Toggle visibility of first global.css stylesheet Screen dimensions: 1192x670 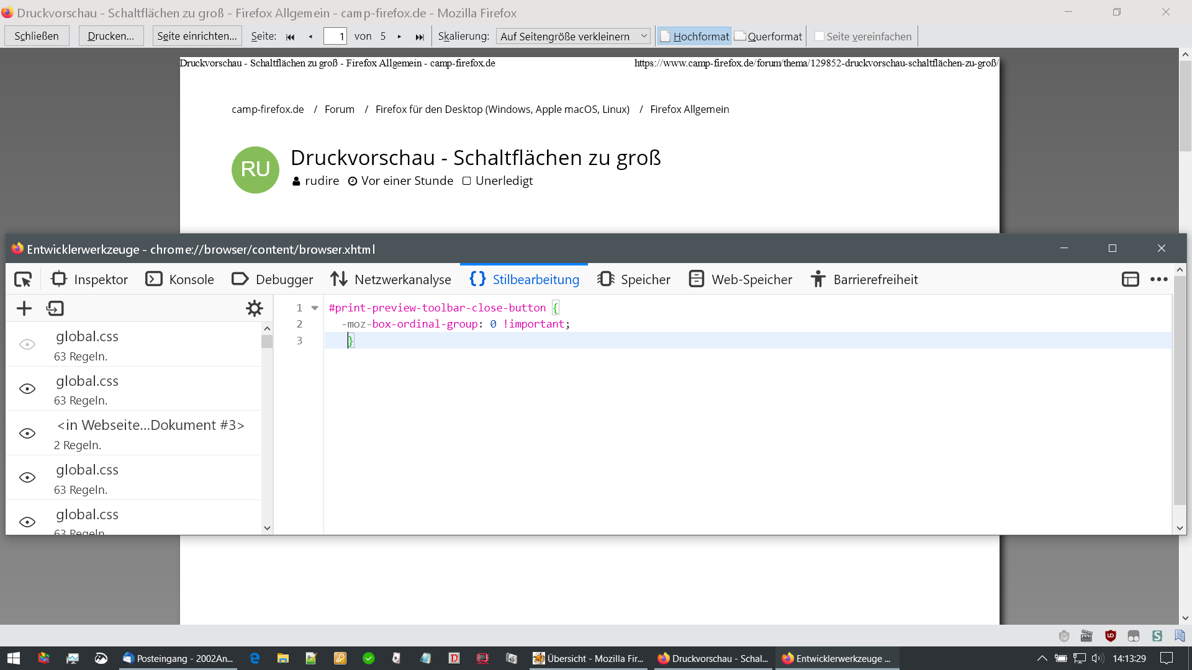27,345
